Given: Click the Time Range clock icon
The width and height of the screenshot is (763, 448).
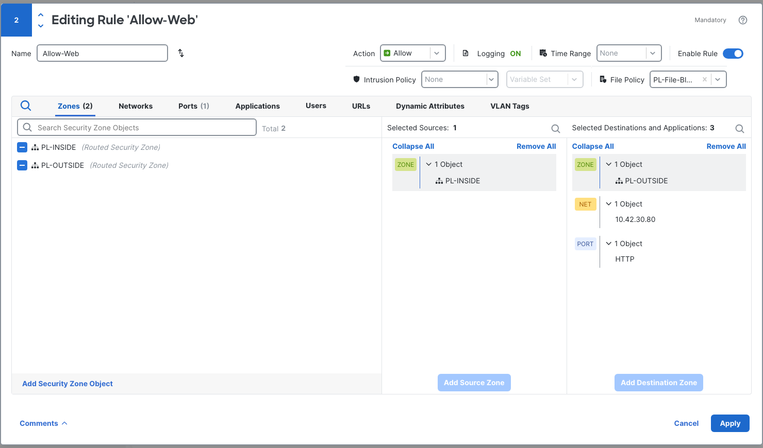Looking at the screenshot, I should (x=543, y=53).
